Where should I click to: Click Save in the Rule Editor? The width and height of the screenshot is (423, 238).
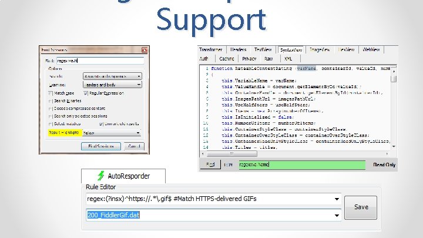pos(361,207)
